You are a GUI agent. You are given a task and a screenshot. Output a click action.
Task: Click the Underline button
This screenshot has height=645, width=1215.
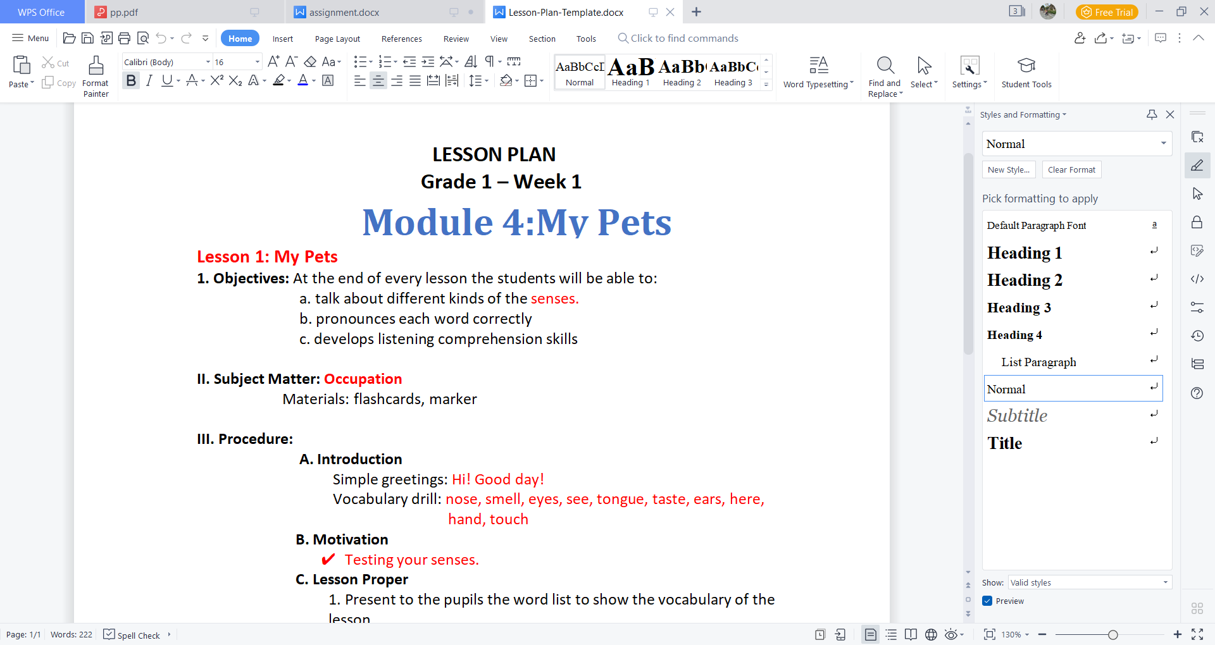167,80
